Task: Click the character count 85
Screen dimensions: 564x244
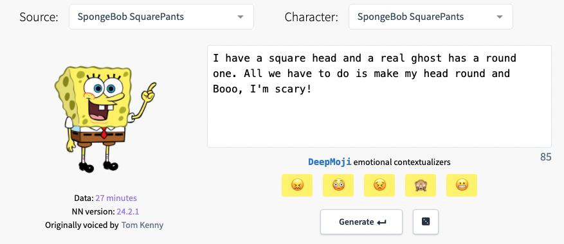Action: pos(545,157)
